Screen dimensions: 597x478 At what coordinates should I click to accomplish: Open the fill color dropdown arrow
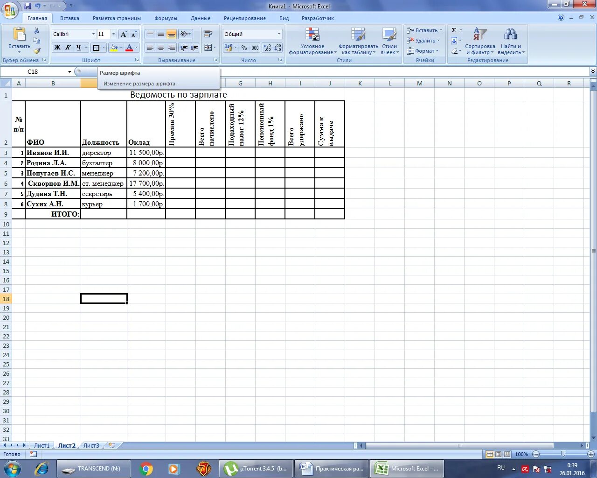121,48
